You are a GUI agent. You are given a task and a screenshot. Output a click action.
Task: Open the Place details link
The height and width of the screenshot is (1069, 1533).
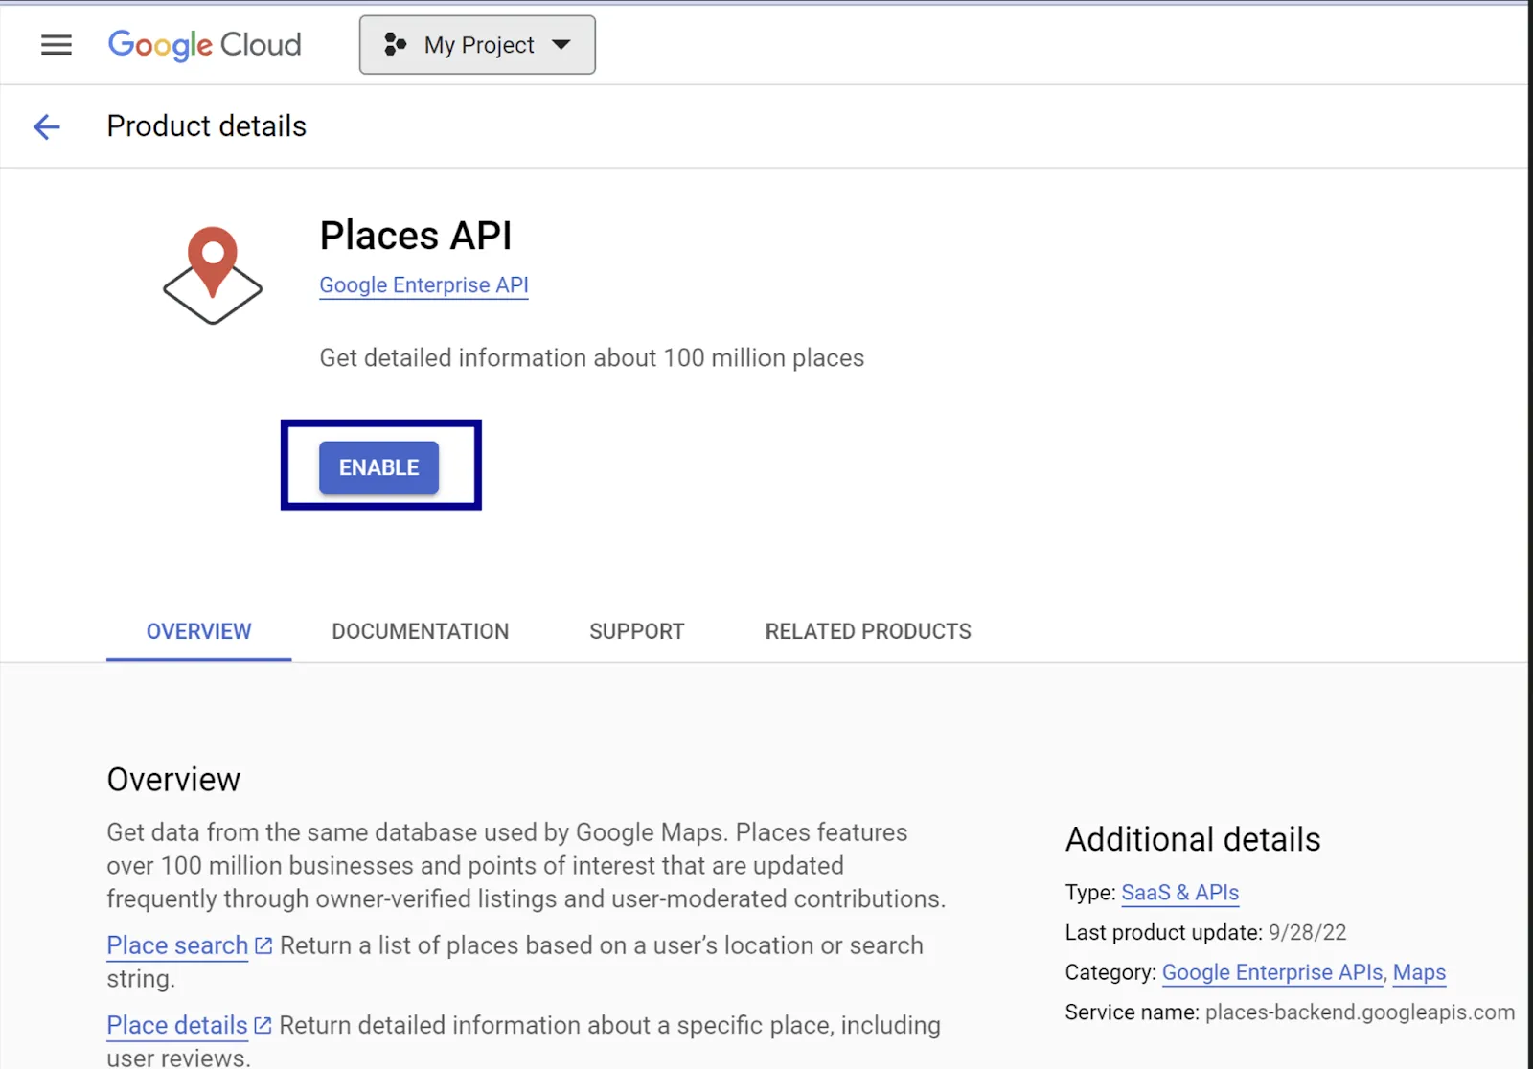point(177,1025)
